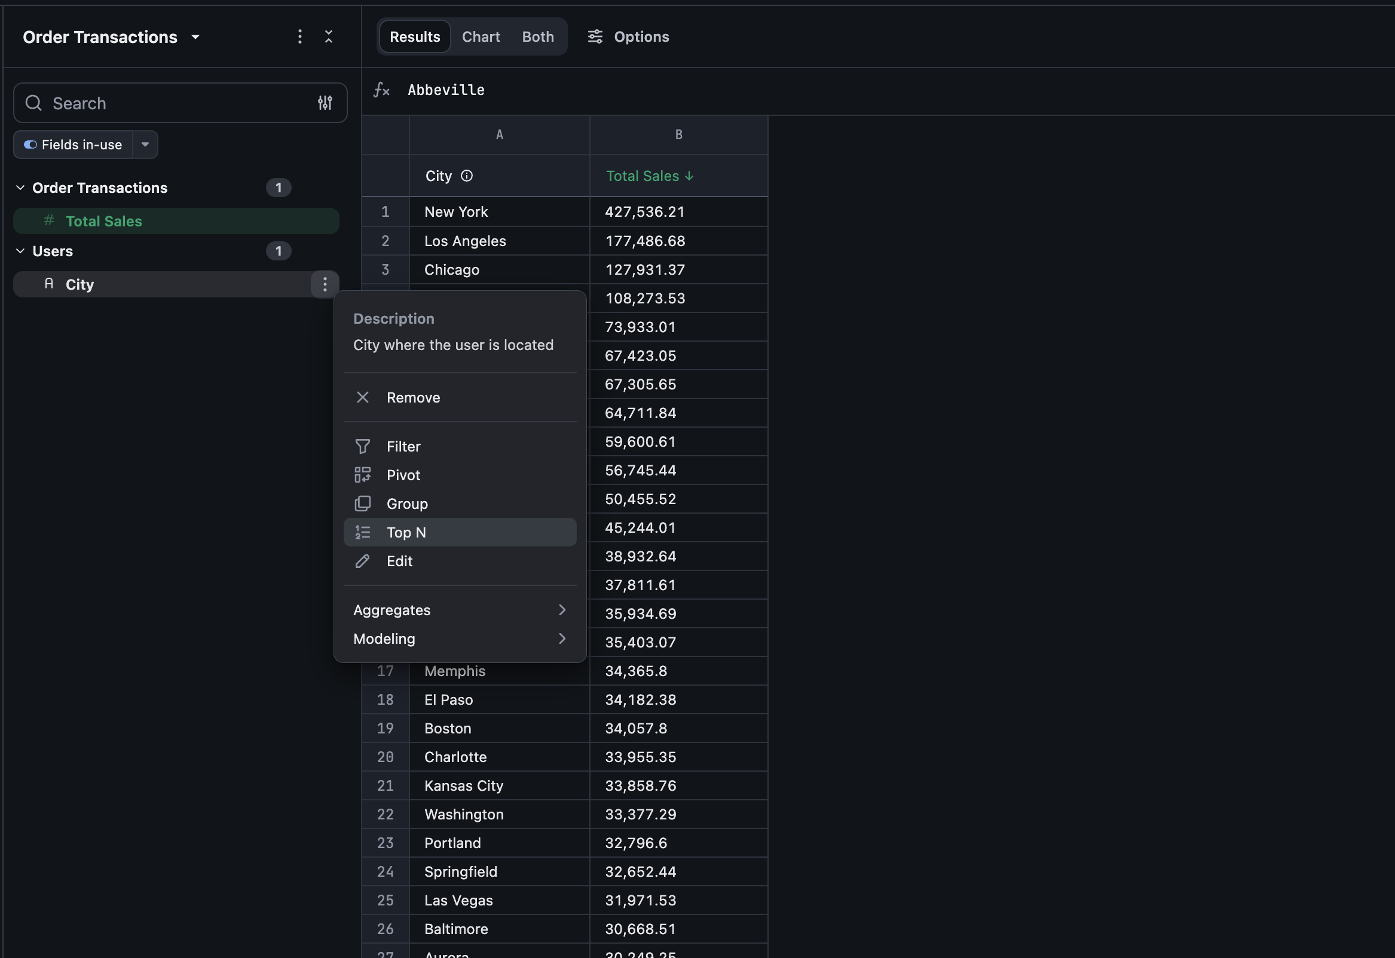Expand the Aggregates submenu
This screenshot has height=958, width=1395.
[460, 610]
